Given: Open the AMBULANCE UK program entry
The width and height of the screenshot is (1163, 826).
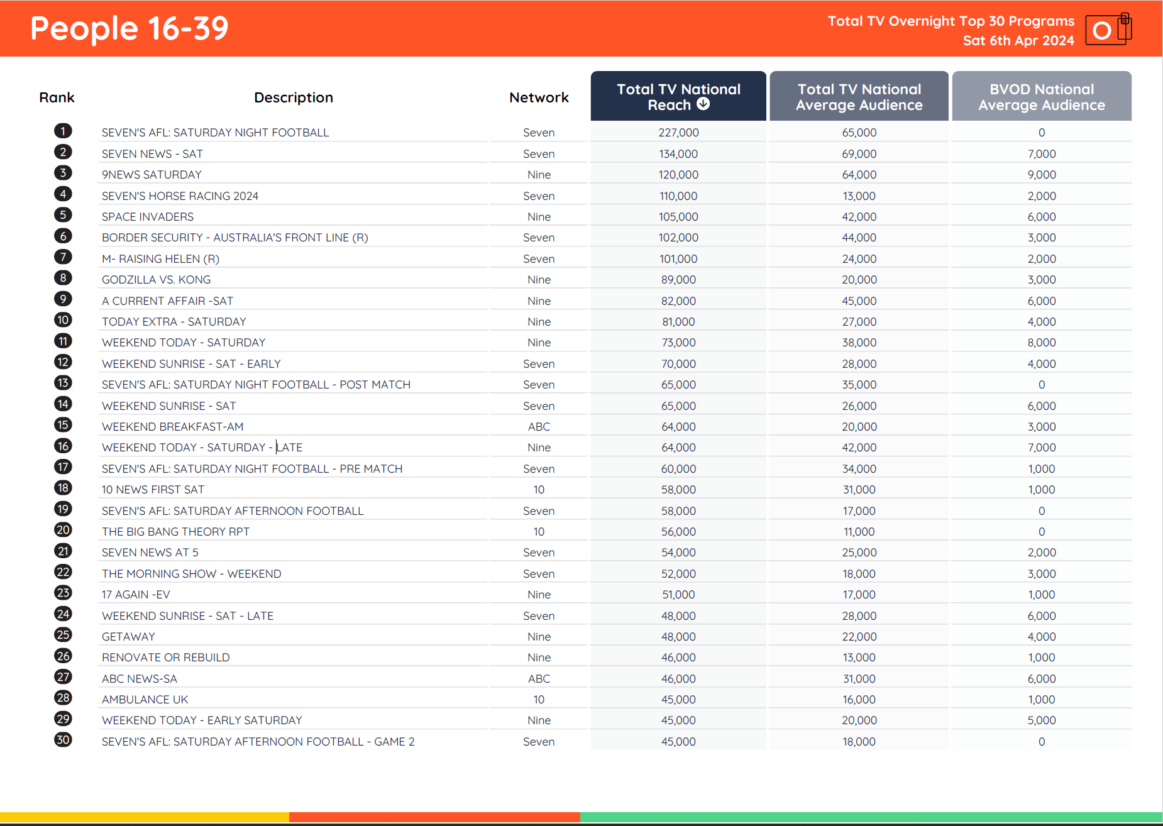Looking at the screenshot, I should [x=144, y=699].
